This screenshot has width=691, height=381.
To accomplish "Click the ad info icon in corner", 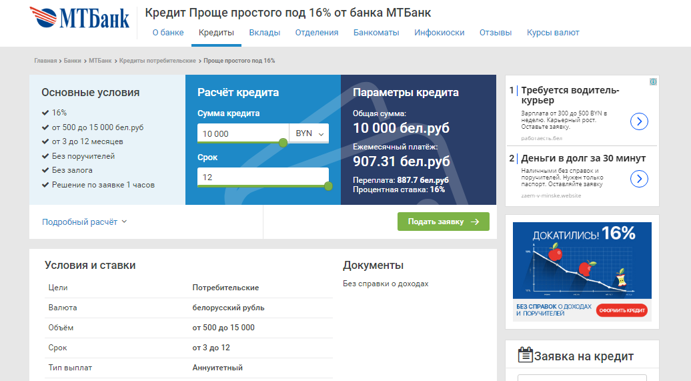I will 653,81.
